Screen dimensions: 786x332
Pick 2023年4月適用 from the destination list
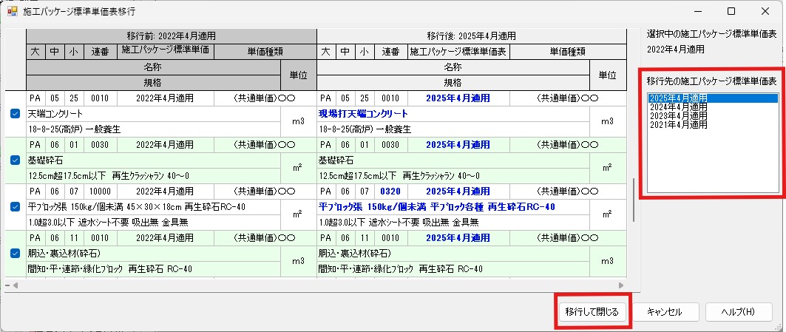(677, 115)
